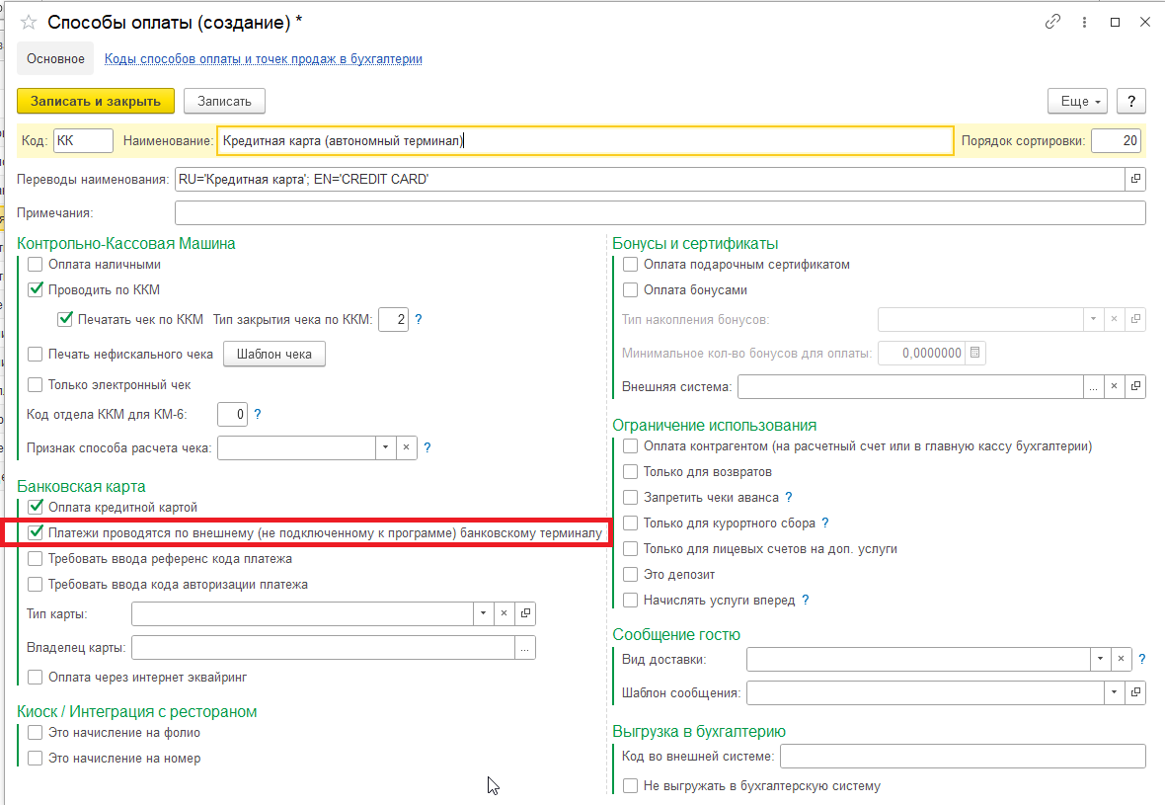Open vertical dots window menu
Viewport: 1165px width, 805px height.
tap(1084, 22)
